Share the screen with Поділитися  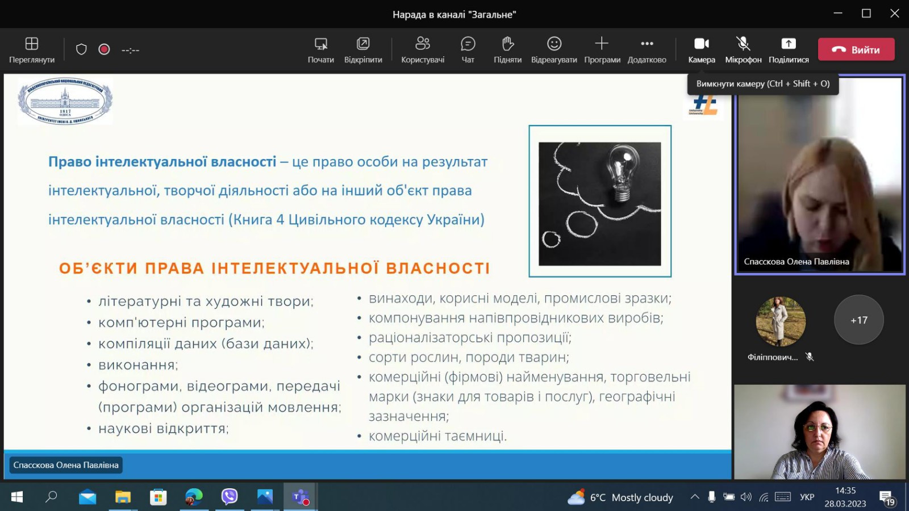tap(789, 49)
